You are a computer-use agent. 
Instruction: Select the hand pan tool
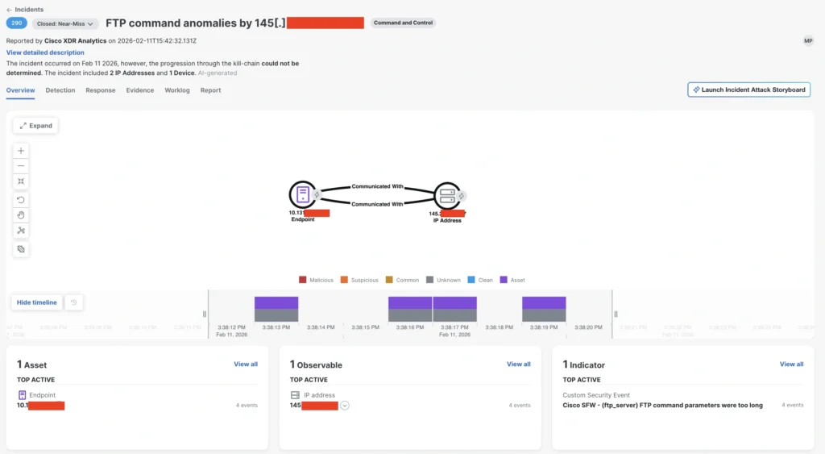(22, 215)
